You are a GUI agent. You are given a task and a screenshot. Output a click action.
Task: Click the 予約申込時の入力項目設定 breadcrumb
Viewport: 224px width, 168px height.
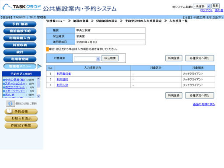tap(143, 21)
